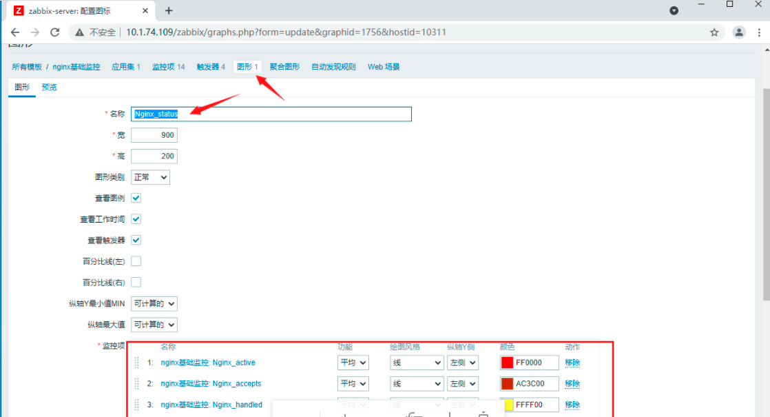This screenshot has height=417, width=770.
Task: Open Y axis side dropdown for Nginx_active
Action: [463, 363]
